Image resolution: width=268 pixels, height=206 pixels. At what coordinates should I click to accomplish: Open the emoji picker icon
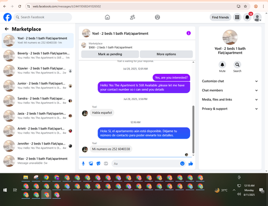pyautogui.click(x=182, y=164)
